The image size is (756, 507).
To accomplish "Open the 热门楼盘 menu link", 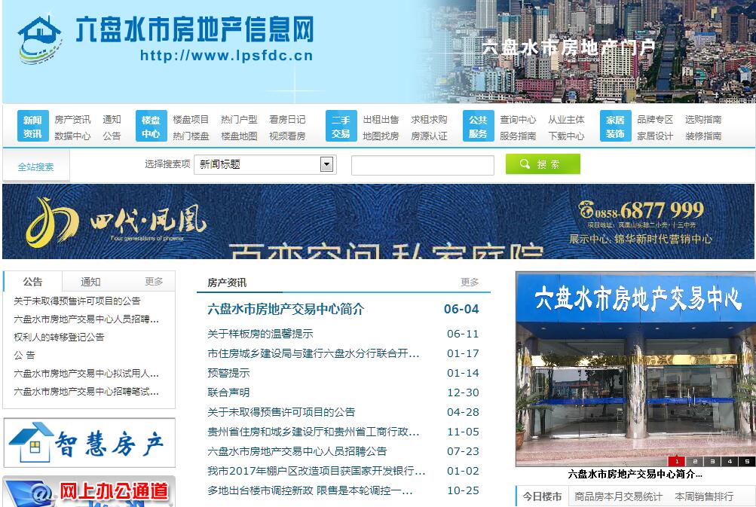I will [191, 136].
